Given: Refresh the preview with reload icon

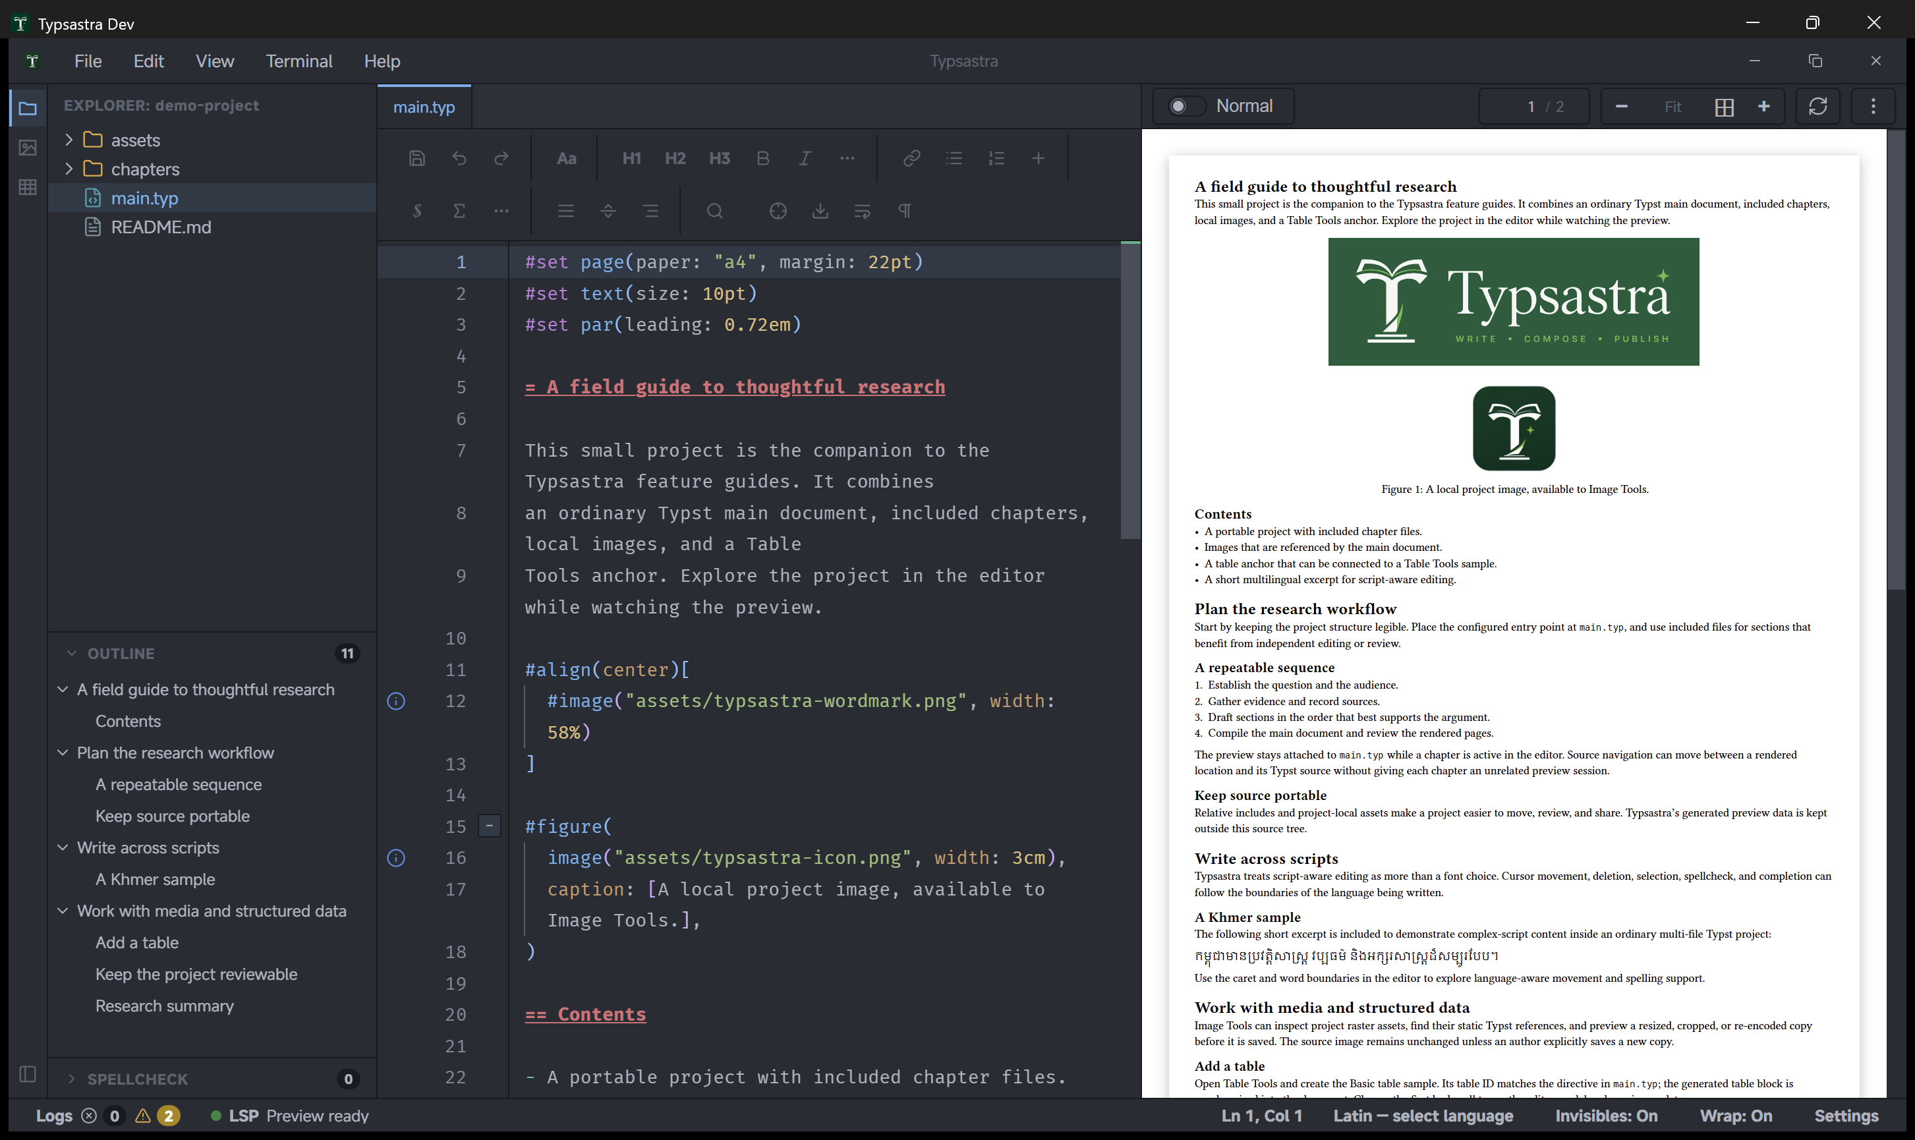Looking at the screenshot, I should point(1817,106).
